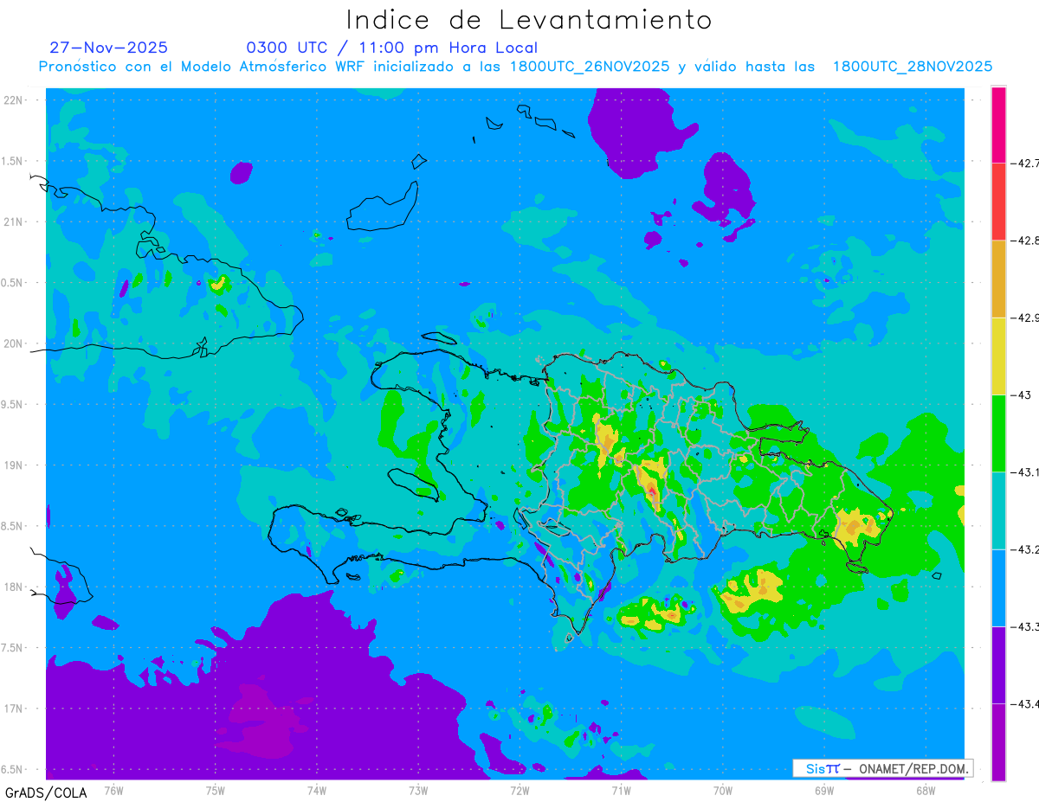
Task: Pick the yellow swatch in the color bar
Action: (x=998, y=356)
